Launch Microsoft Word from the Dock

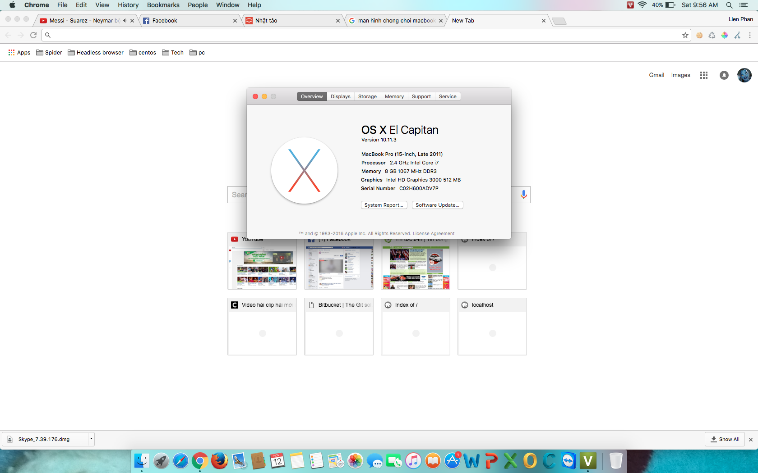tap(471, 461)
